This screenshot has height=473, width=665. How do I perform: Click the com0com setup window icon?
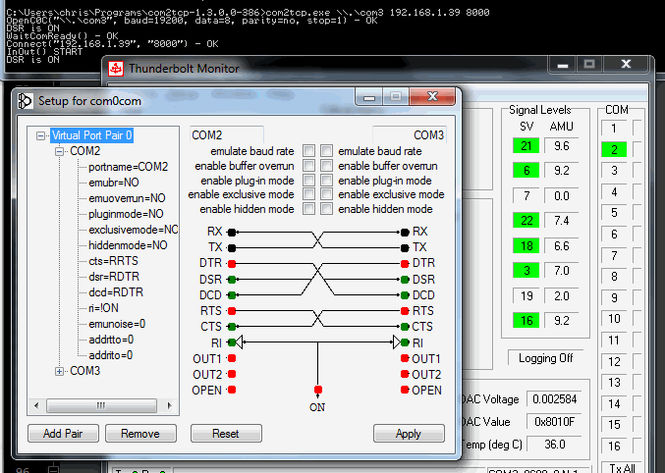(x=25, y=101)
